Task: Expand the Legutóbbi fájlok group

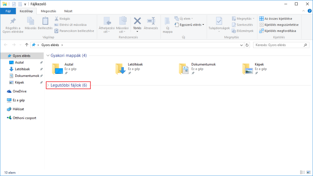Action: click(x=48, y=85)
